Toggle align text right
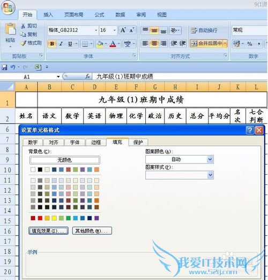 (163, 43)
